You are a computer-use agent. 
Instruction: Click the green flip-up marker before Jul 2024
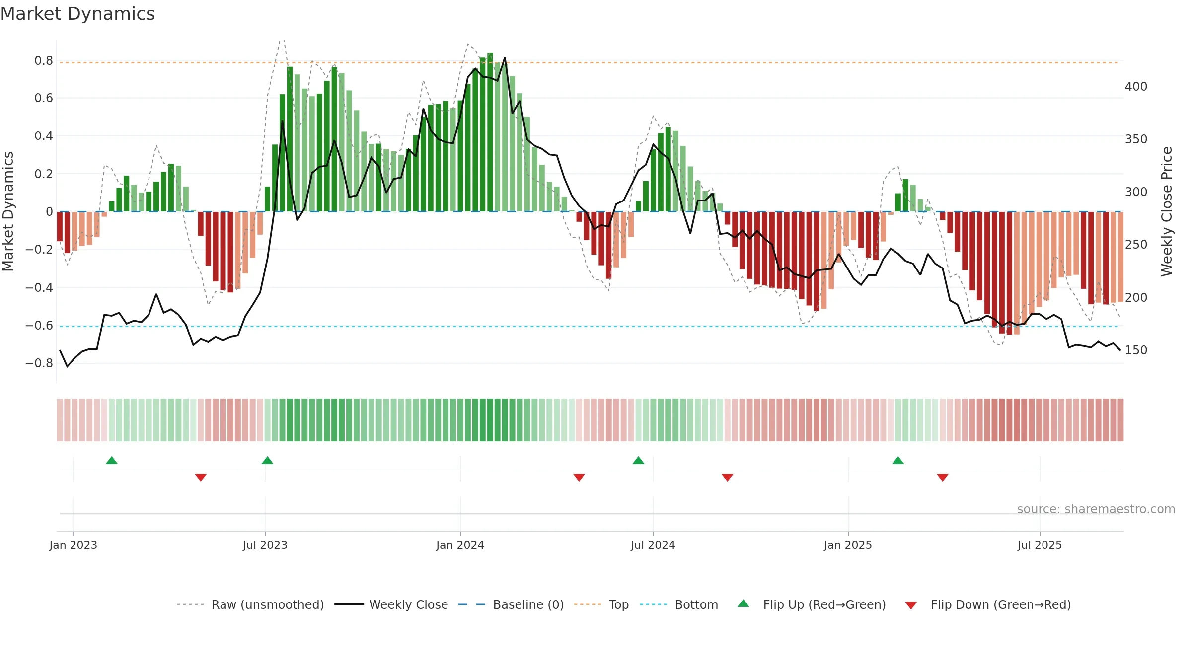639,460
